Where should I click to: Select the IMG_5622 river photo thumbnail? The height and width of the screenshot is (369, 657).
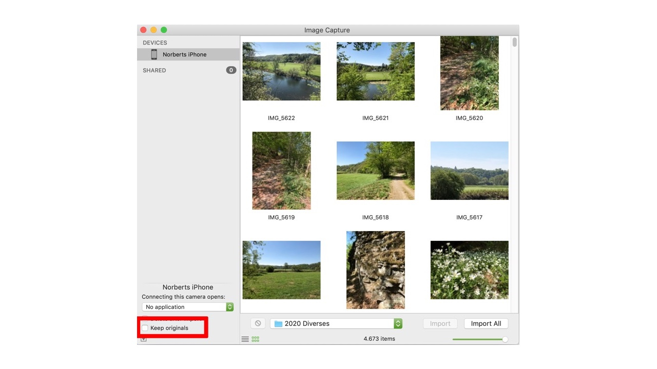(x=281, y=71)
